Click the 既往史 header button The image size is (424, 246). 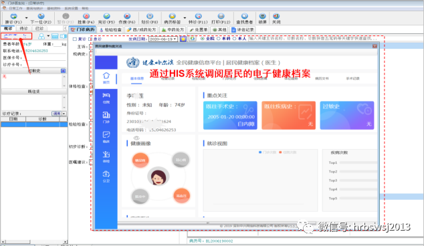[x=34, y=92]
